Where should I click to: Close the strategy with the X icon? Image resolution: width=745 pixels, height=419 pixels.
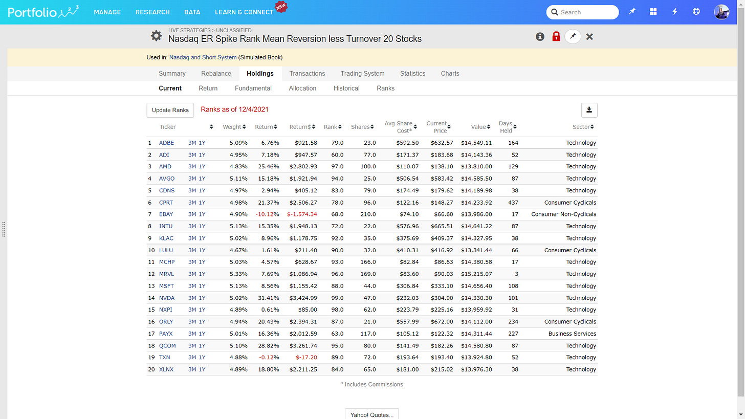coord(589,37)
